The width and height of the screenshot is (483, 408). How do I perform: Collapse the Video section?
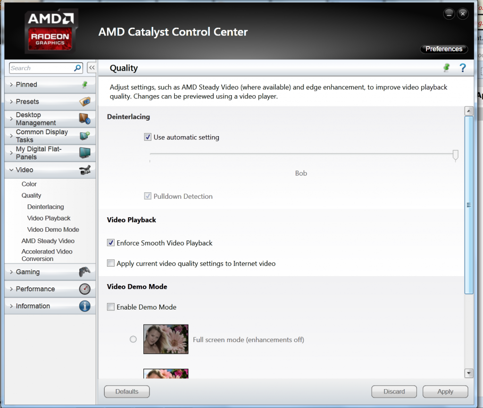[11, 170]
